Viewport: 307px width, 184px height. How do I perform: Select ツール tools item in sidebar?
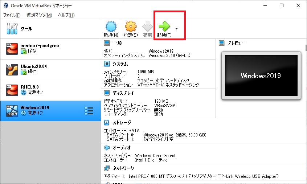[50, 29]
